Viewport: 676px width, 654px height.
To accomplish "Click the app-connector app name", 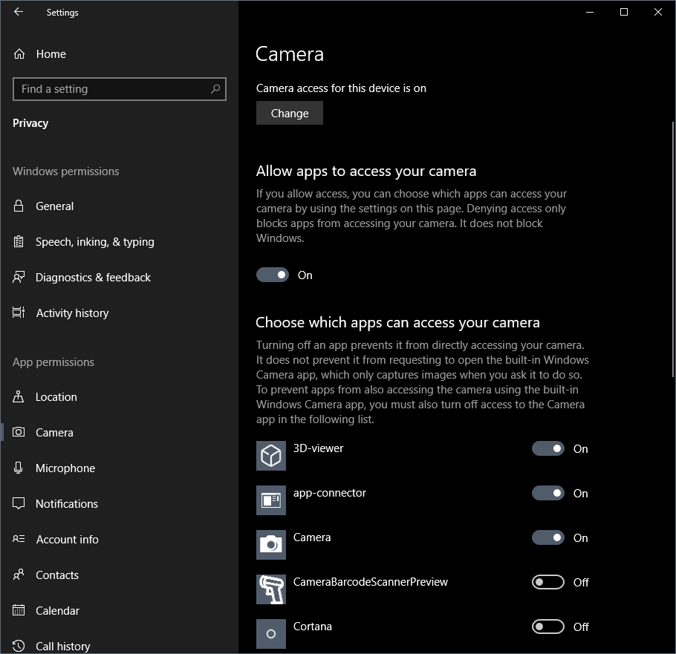I will (329, 493).
